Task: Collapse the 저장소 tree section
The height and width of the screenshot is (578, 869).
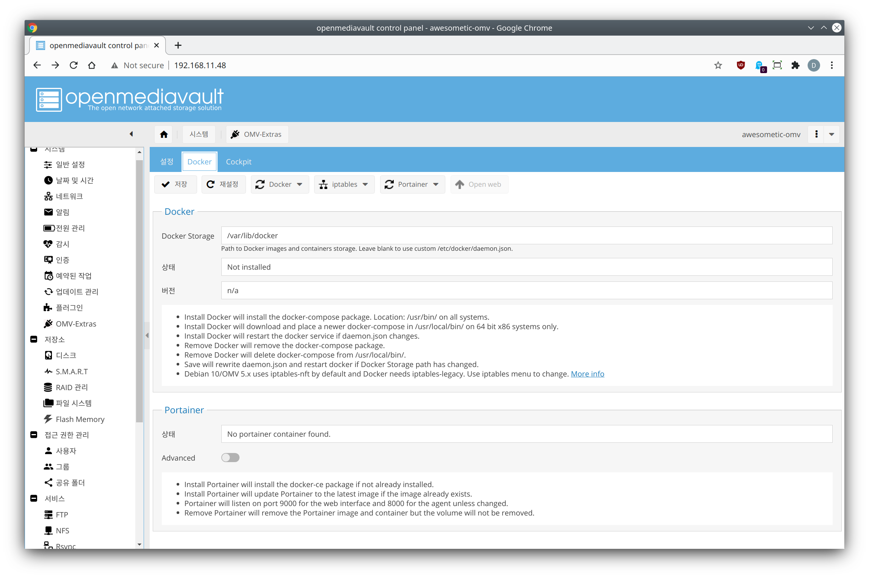Action: pos(34,339)
